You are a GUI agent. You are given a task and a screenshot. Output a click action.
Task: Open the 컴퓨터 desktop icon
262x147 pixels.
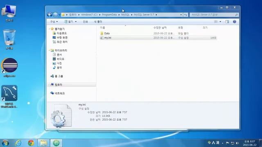tap(9, 13)
